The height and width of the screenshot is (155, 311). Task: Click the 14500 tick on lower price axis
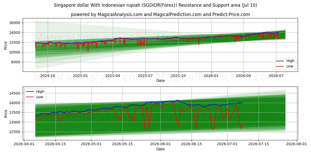pos(15,93)
